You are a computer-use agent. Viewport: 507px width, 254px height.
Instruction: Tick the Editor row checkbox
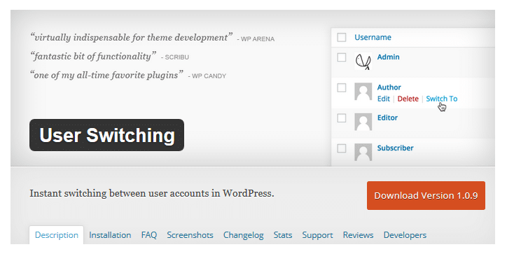pyautogui.click(x=342, y=118)
